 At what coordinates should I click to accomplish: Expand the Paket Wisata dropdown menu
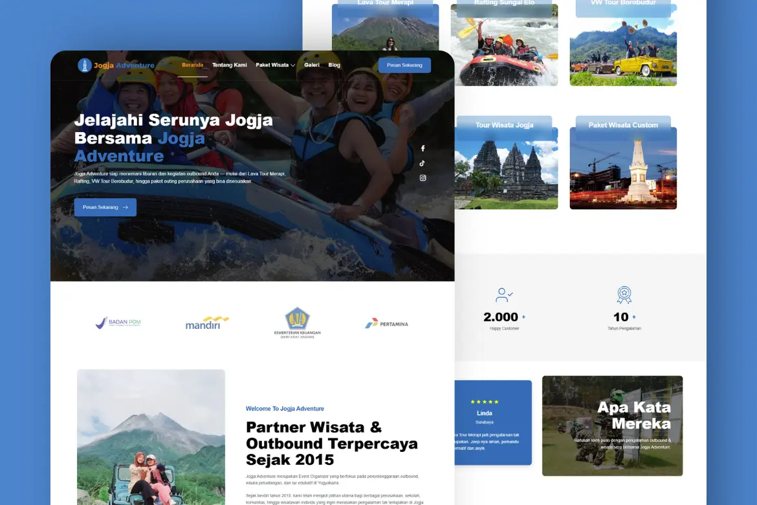click(275, 65)
